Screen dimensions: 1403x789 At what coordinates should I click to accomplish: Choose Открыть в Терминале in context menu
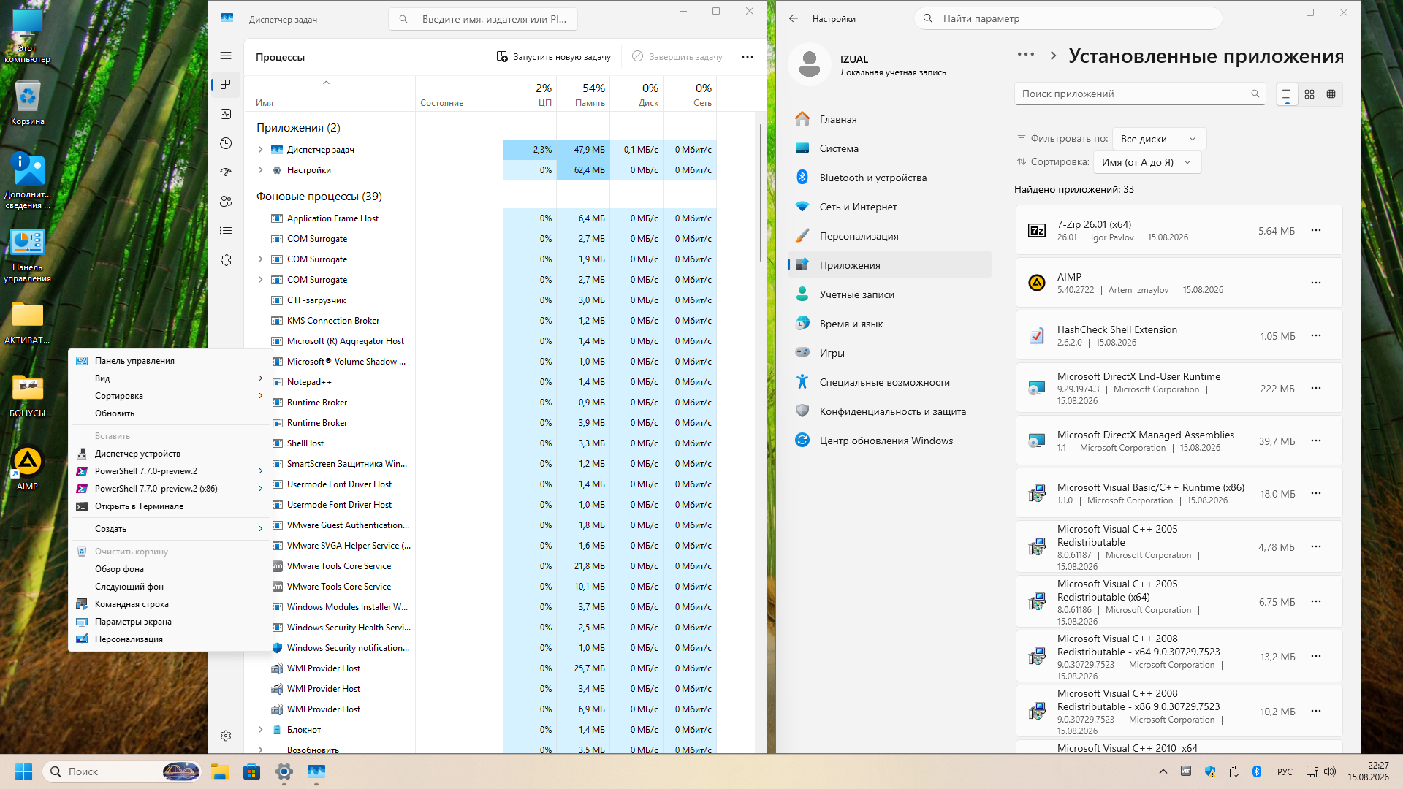pyautogui.click(x=170, y=506)
